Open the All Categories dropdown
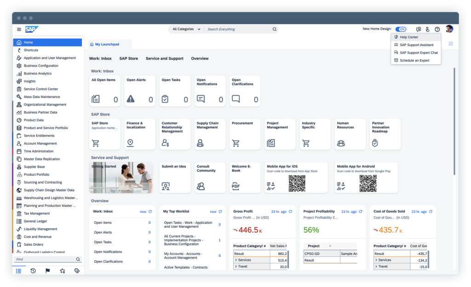The image size is (471, 287). [x=186, y=29]
